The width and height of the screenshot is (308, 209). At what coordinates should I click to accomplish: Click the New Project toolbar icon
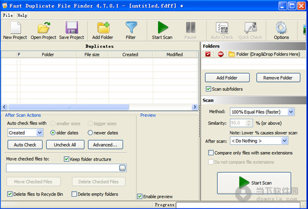(15, 31)
